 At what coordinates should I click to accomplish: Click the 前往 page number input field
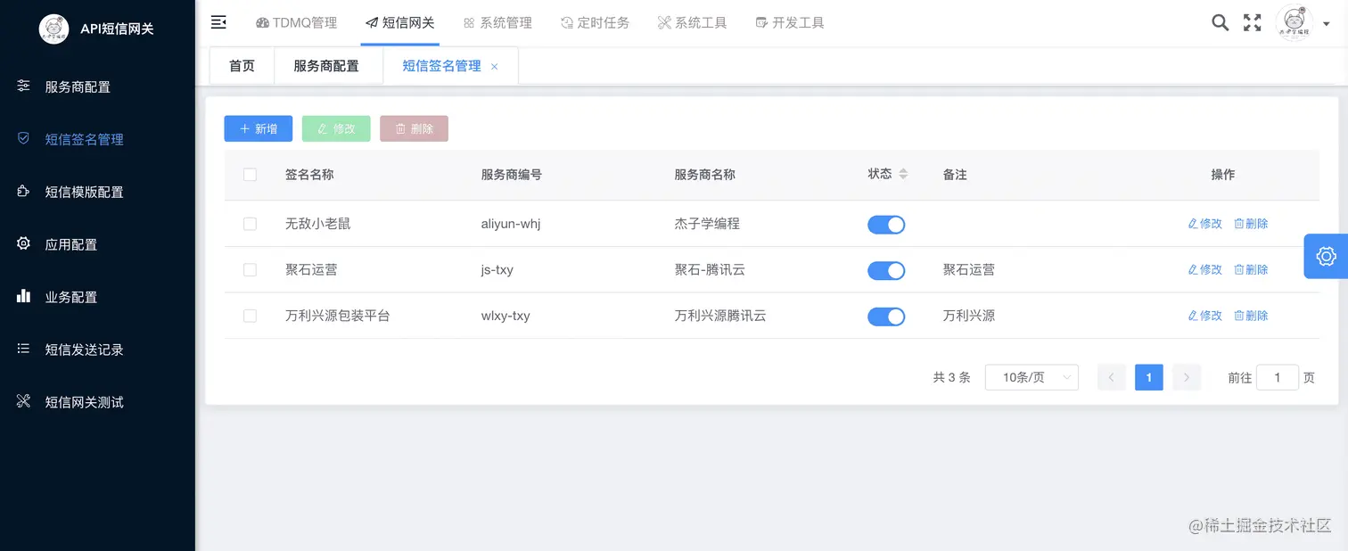pos(1278,377)
